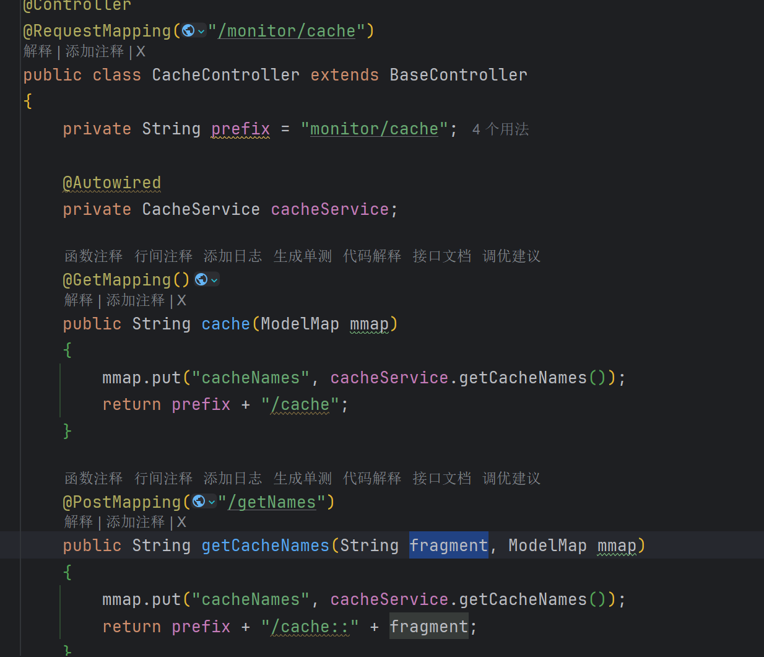Click the globe icon next to @RequestMapping
The height and width of the screenshot is (657, 764).
coord(188,30)
